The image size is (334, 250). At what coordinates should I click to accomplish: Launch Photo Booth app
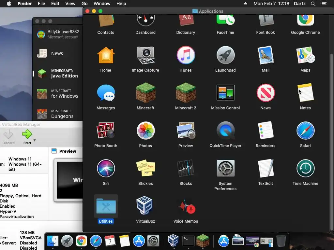pyautogui.click(x=106, y=130)
